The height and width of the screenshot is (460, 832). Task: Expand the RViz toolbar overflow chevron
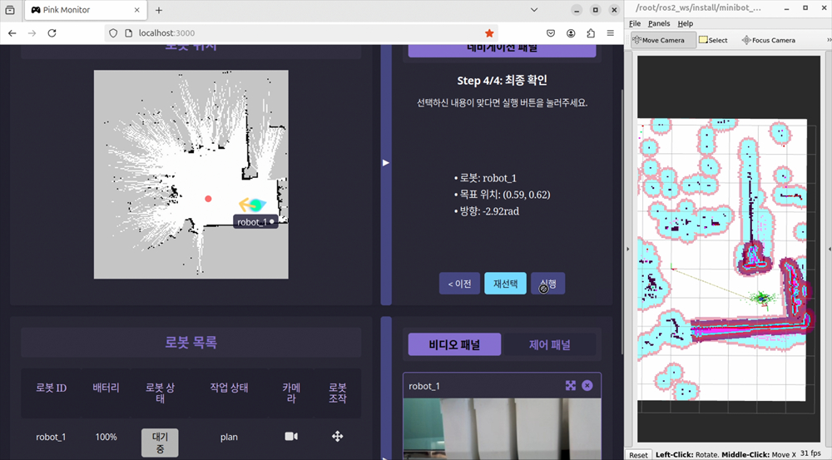829,40
